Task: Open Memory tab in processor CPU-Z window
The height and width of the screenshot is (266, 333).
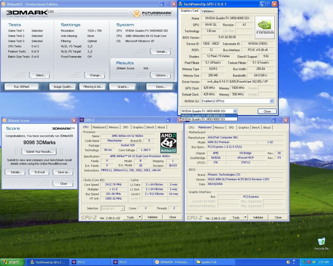Action: 114,127
